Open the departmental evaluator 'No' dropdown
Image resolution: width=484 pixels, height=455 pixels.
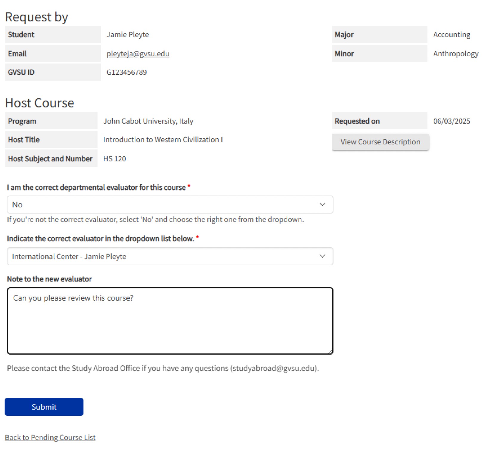[x=170, y=205]
